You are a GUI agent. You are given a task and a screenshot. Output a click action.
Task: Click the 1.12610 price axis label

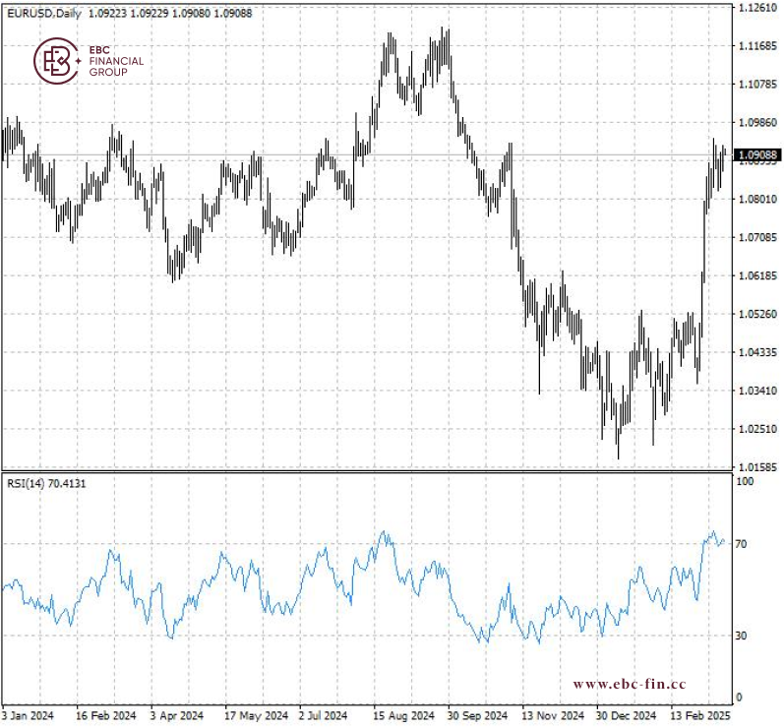pyautogui.click(x=757, y=8)
